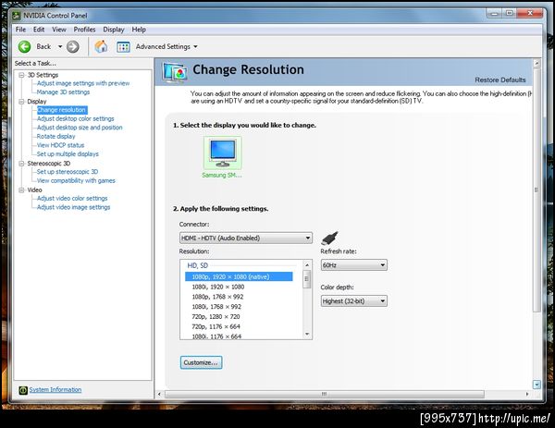Open the Profiles menu
555x428 pixels.
pos(84,30)
